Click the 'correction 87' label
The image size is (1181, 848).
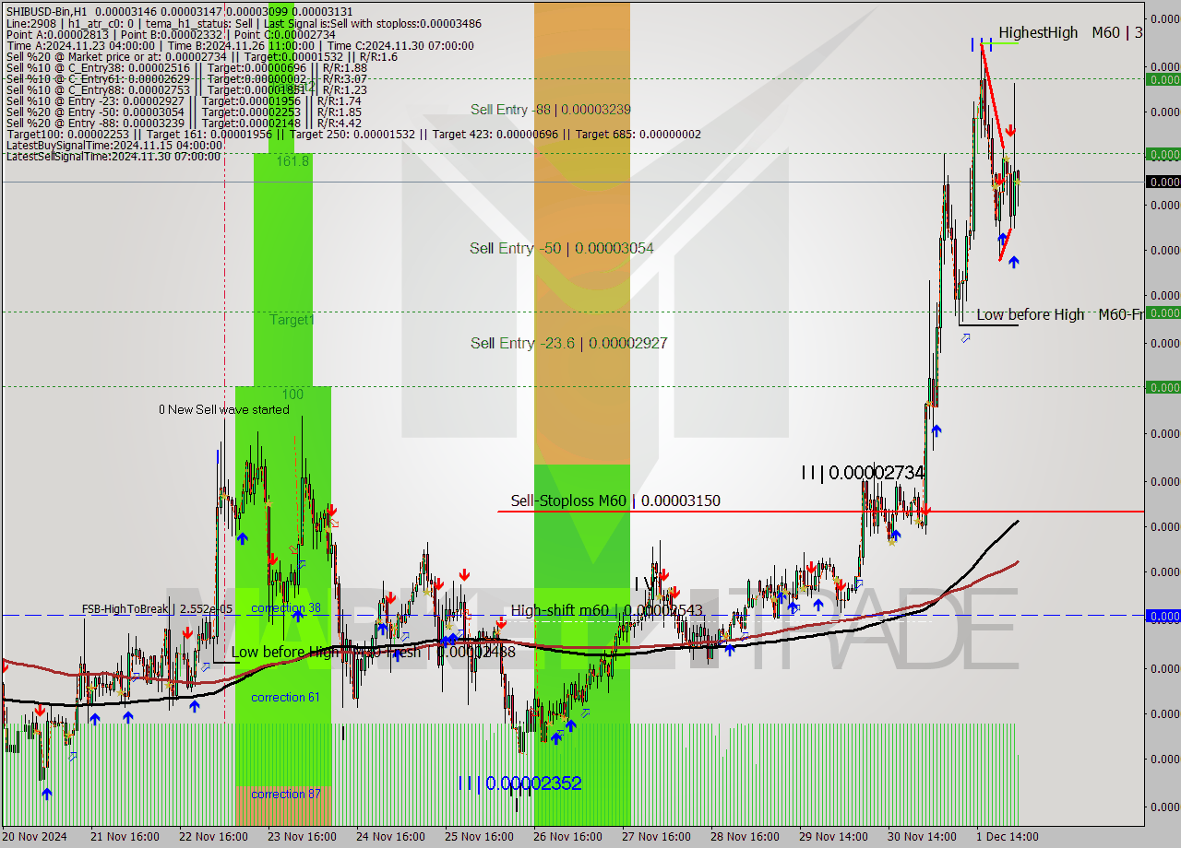285,794
